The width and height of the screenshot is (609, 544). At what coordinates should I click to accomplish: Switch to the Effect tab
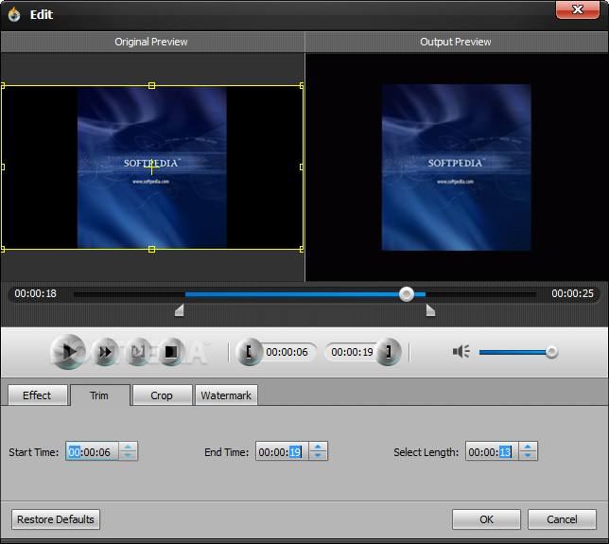click(37, 395)
